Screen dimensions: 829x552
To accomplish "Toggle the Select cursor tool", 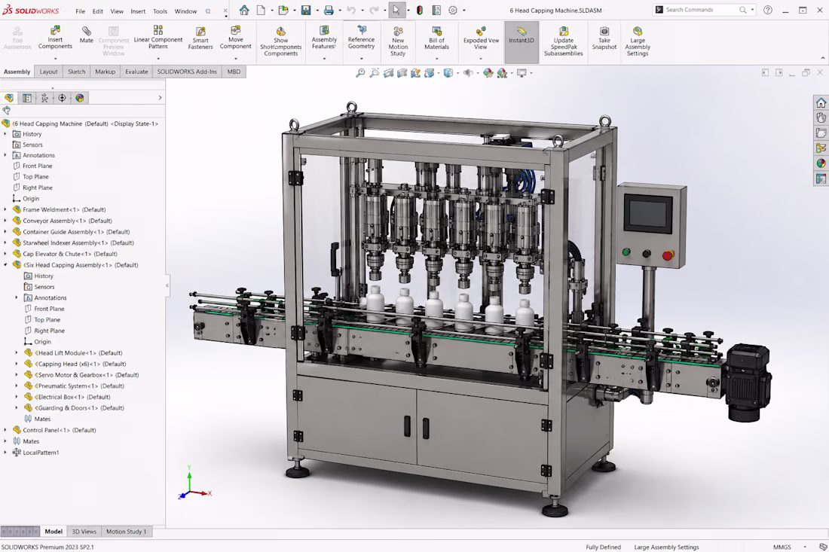I will pyautogui.click(x=396, y=10).
